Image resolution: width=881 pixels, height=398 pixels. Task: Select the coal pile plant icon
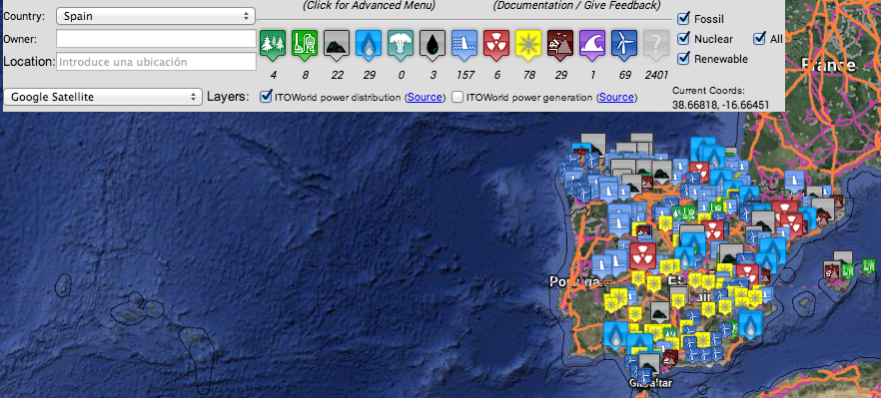(337, 44)
